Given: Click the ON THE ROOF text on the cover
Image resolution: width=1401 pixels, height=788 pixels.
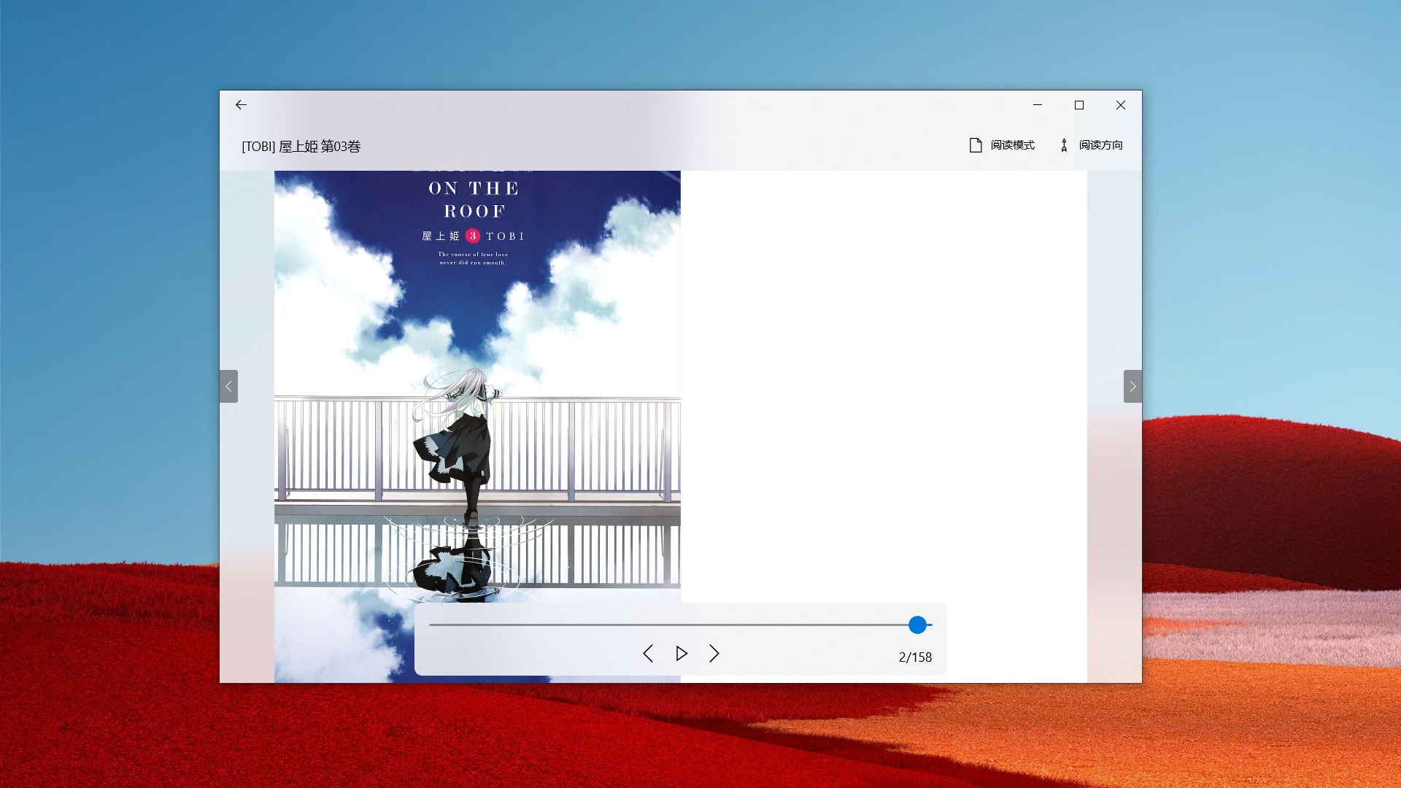Looking at the screenshot, I should [474, 199].
